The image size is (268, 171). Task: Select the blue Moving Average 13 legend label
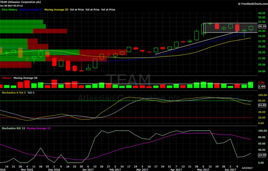[x=31, y=9]
